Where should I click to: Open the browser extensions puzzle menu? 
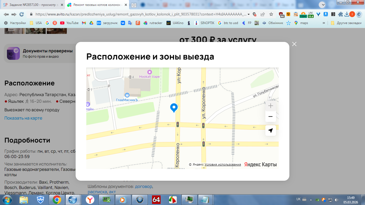(x=340, y=14)
